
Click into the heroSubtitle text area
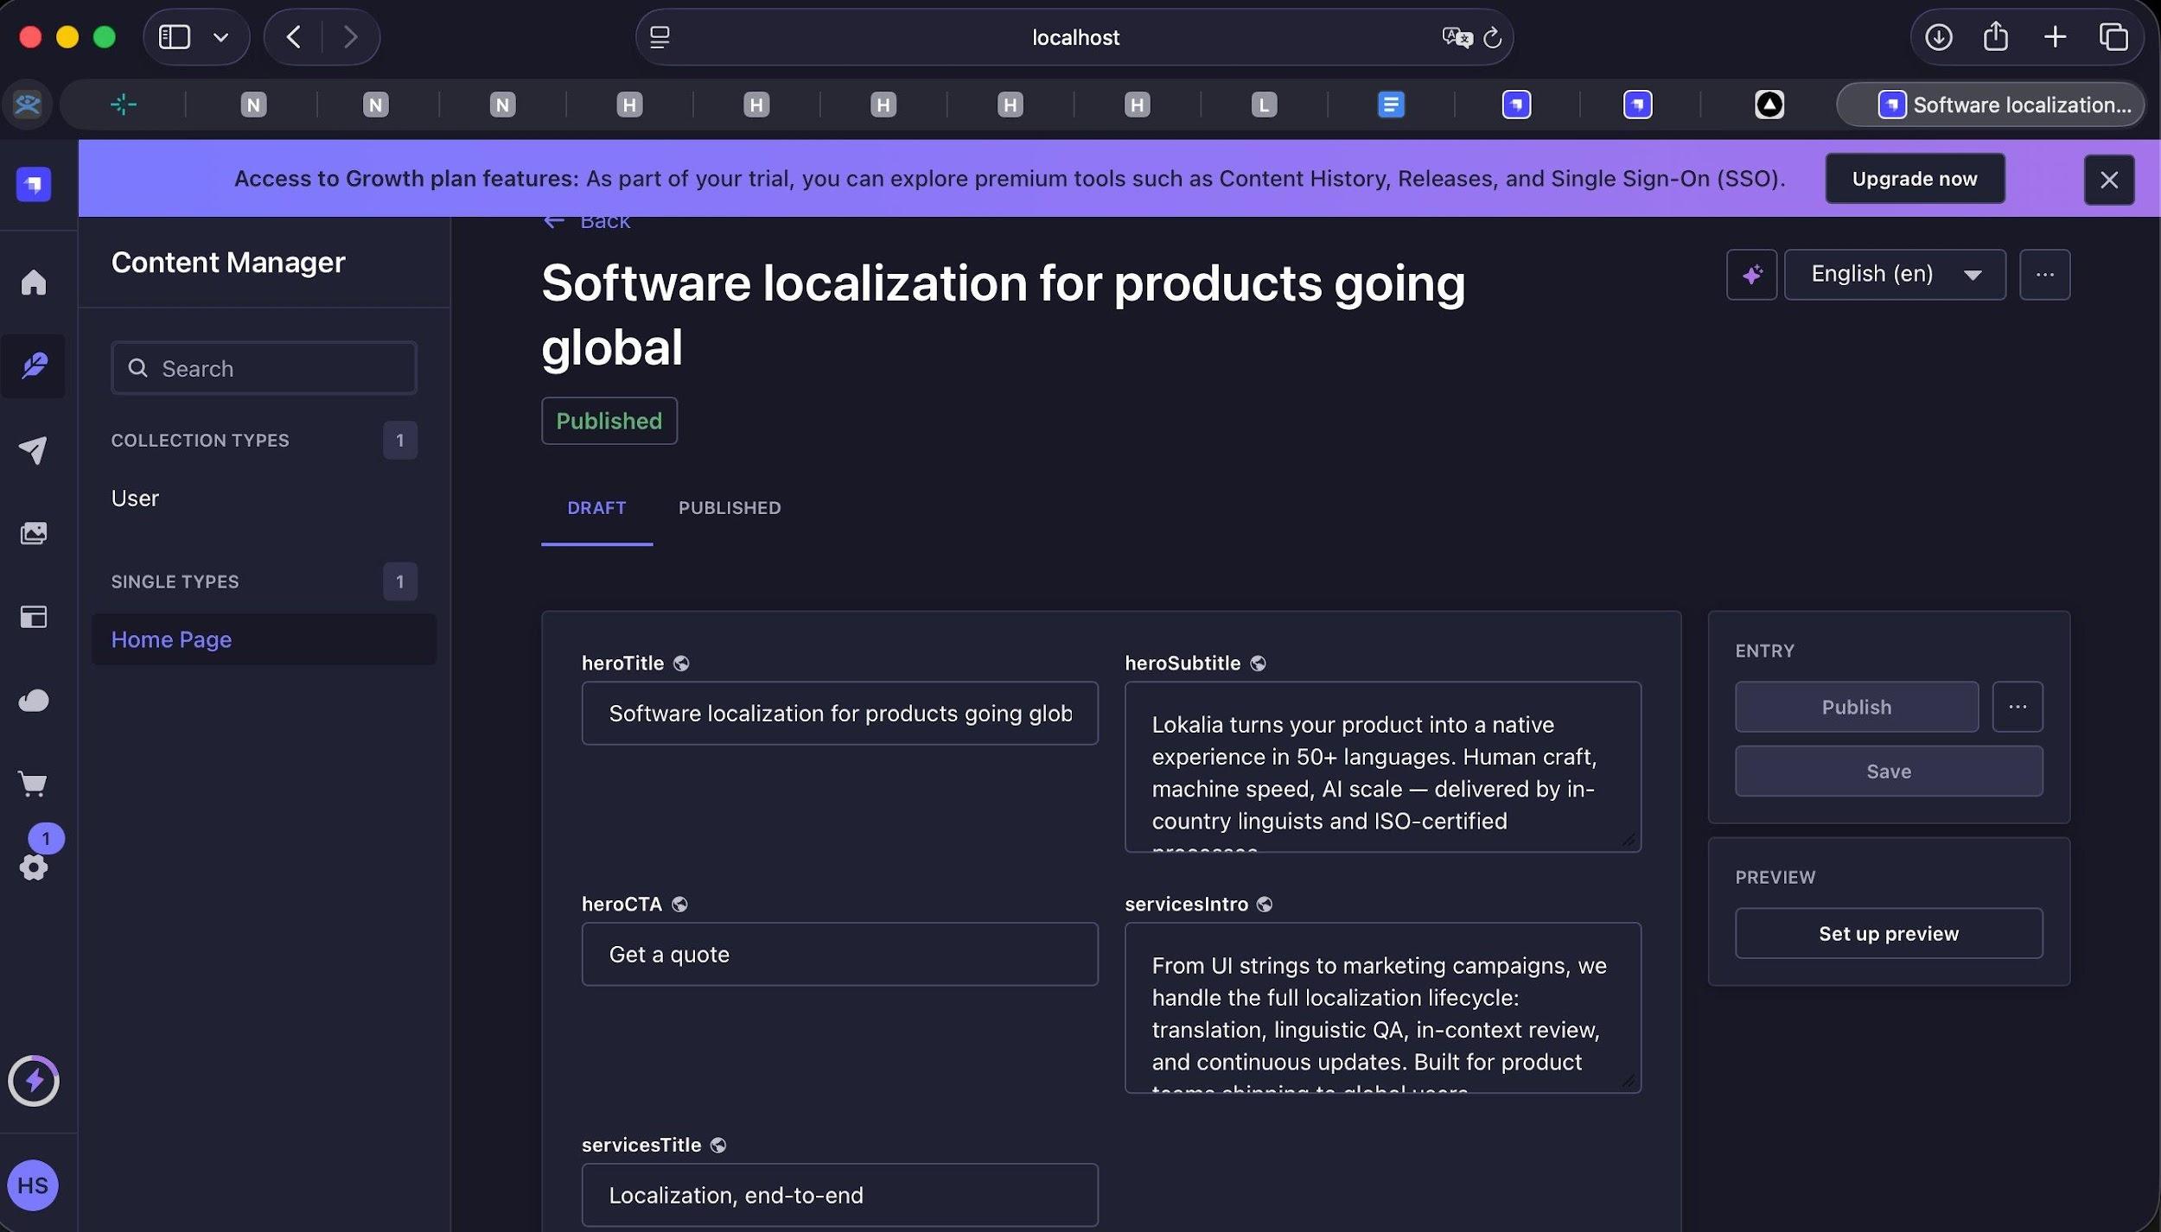(x=1382, y=766)
